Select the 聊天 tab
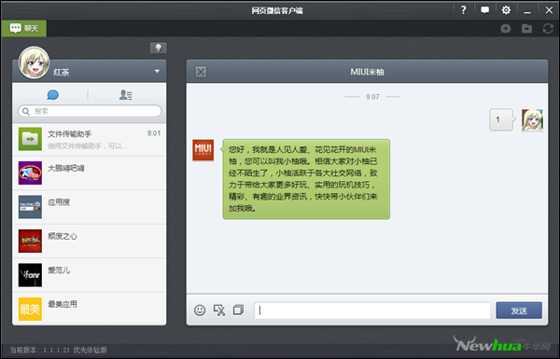 pyautogui.click(x=24, y=28)
